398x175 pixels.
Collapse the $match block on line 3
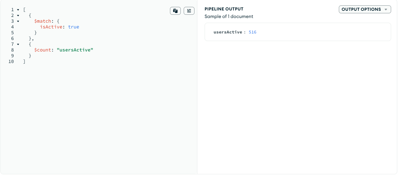tap(18, 21)
